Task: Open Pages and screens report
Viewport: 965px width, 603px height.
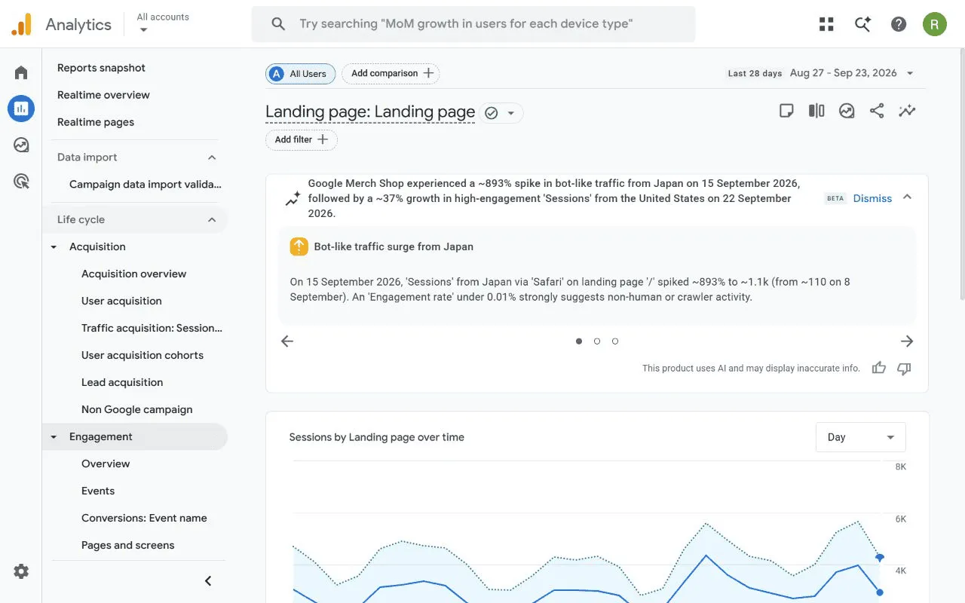Action: point(127,545)
